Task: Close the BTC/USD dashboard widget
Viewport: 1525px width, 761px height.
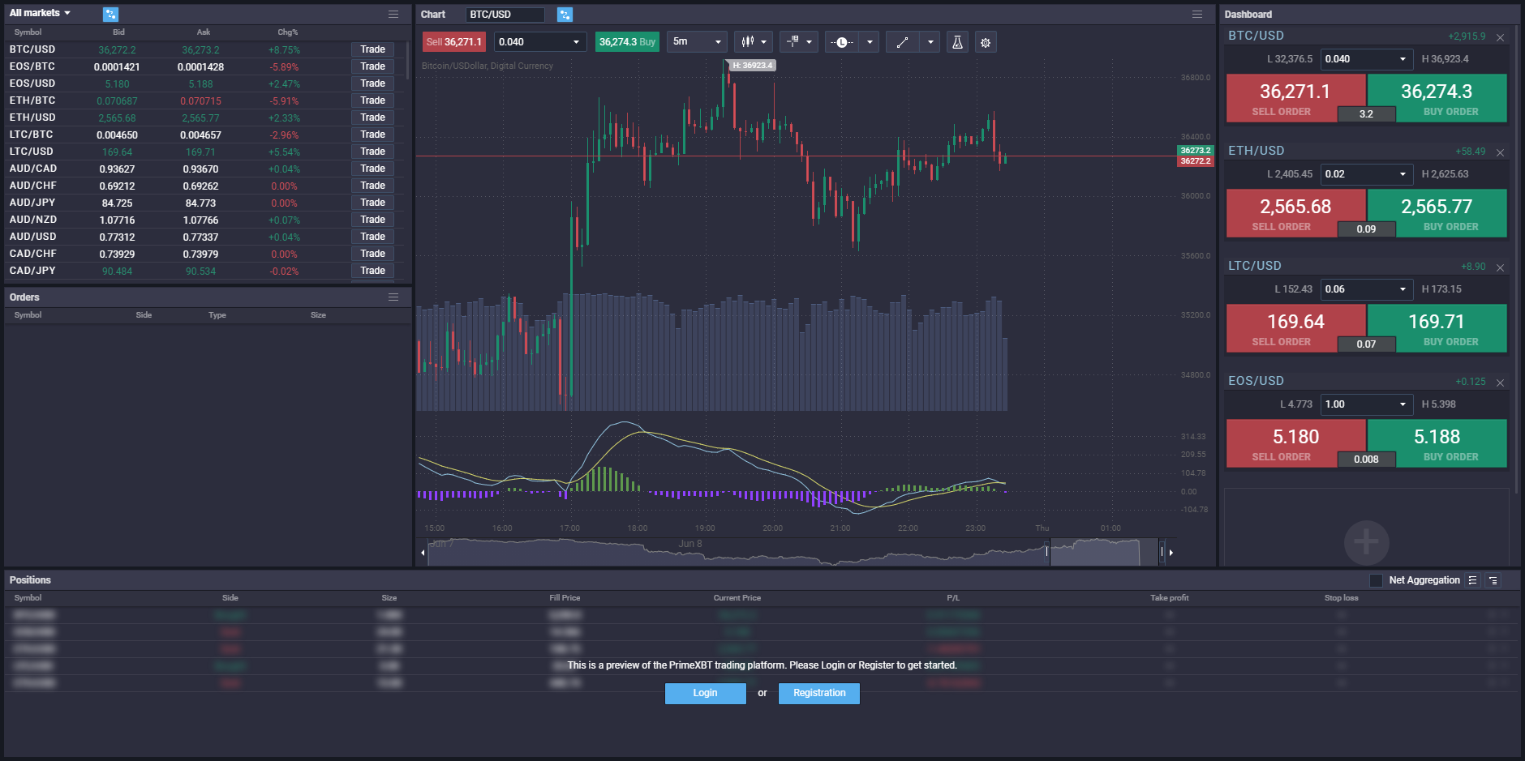Action: (x=1500, y=37)
